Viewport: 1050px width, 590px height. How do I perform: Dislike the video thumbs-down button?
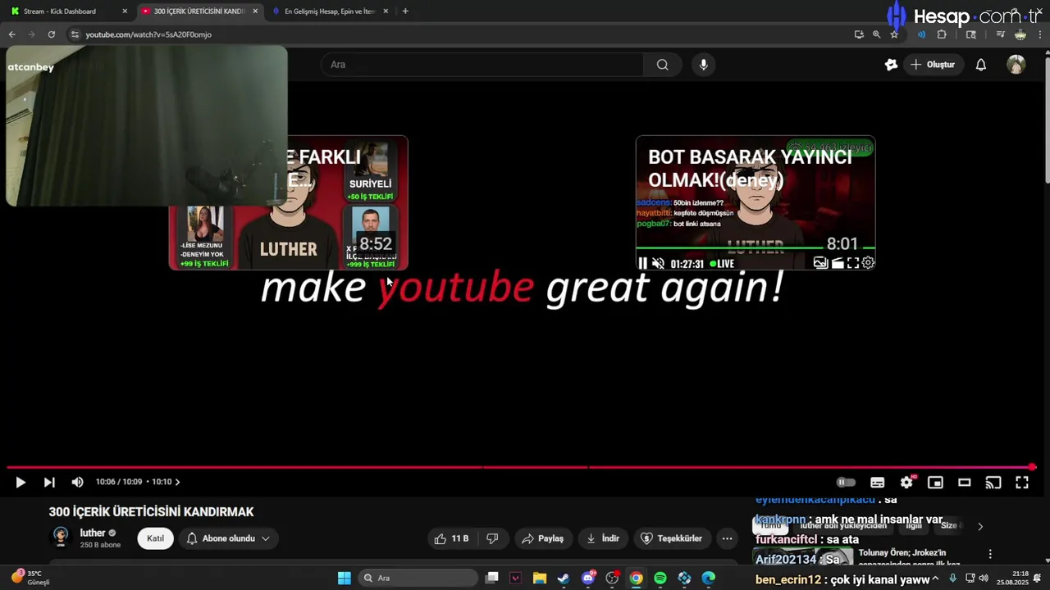coord(492,538)
